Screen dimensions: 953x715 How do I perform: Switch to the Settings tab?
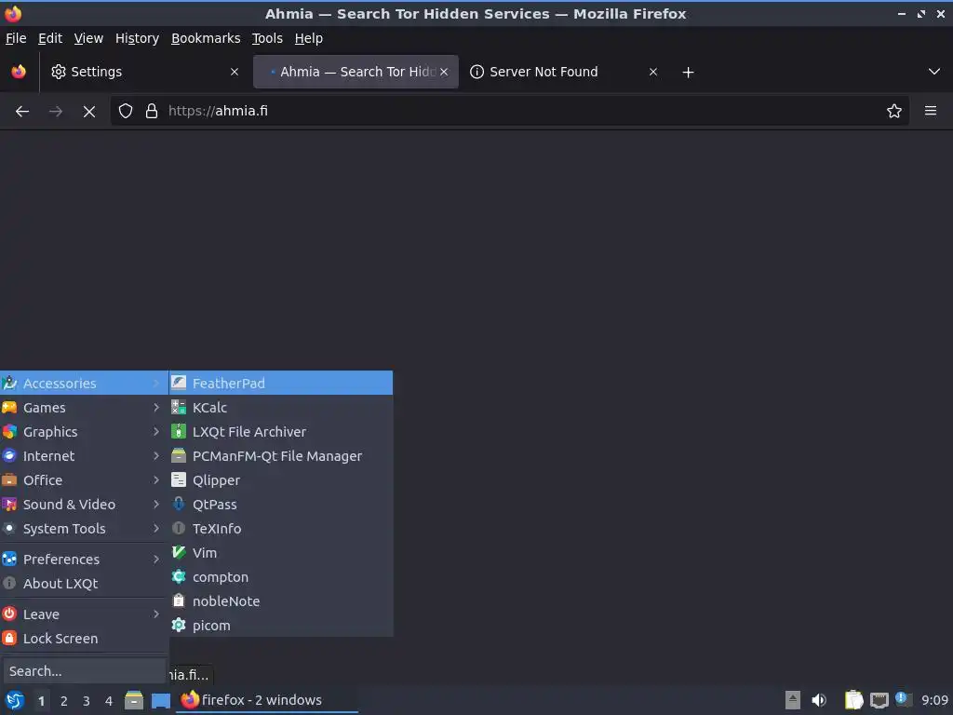(x=144, y=72)
